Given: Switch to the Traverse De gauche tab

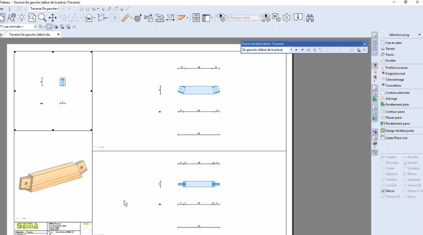Looking at the screenshot, I should click(x=30, y=35).
